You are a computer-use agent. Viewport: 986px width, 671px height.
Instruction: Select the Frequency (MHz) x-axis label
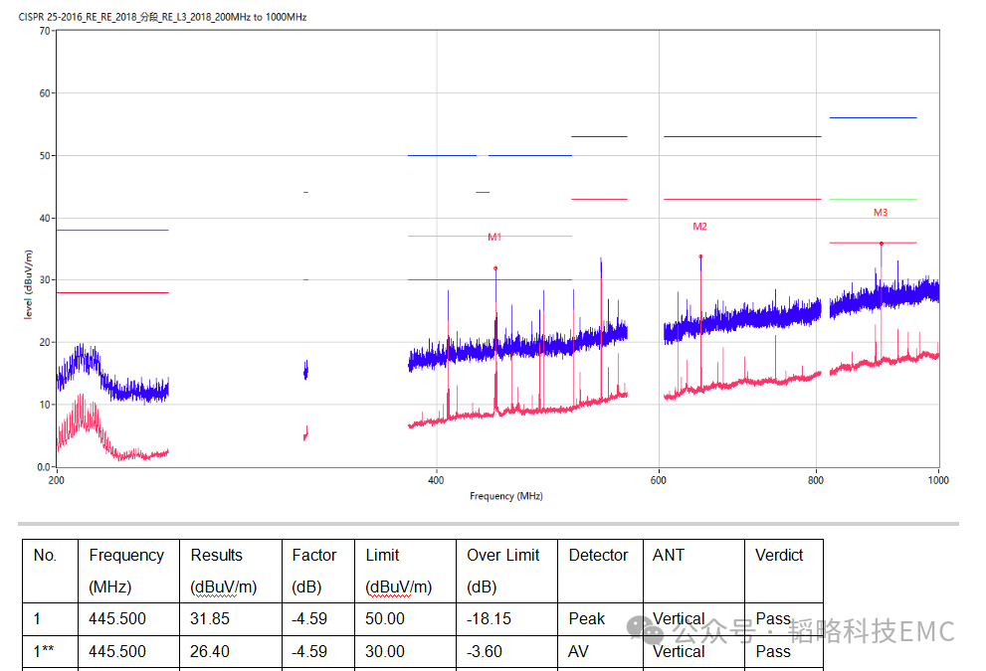tap(506, 496)
